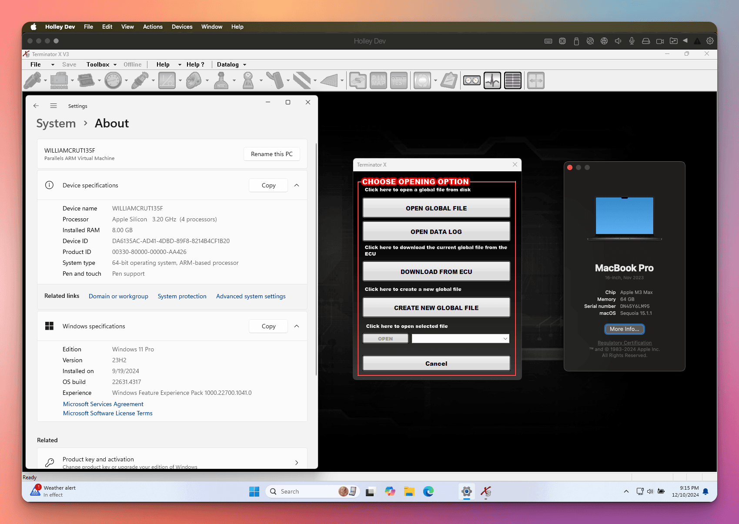739x524 pixels.
Task: Click the Windows Search bar
Action: click(x=304, y=491)
